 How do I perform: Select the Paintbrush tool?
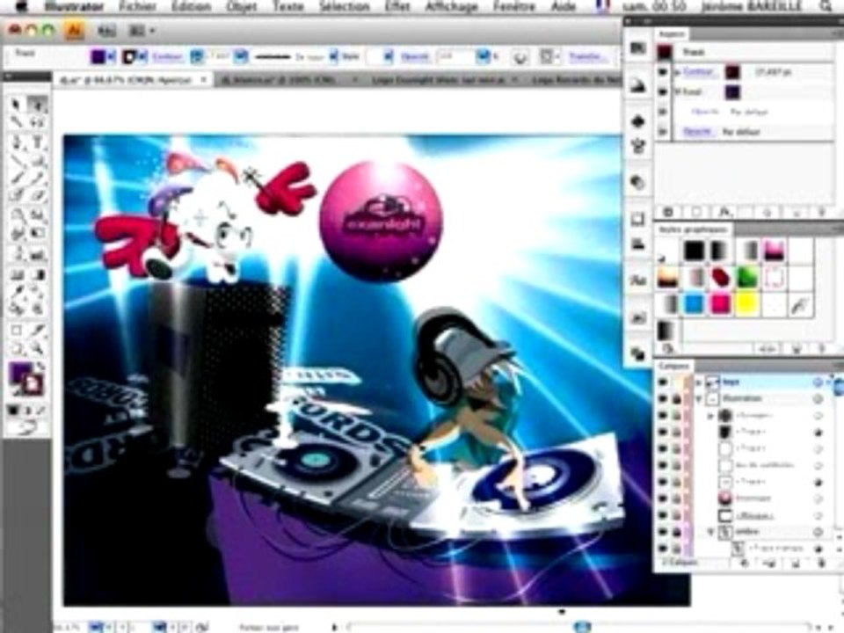[16, 178]
